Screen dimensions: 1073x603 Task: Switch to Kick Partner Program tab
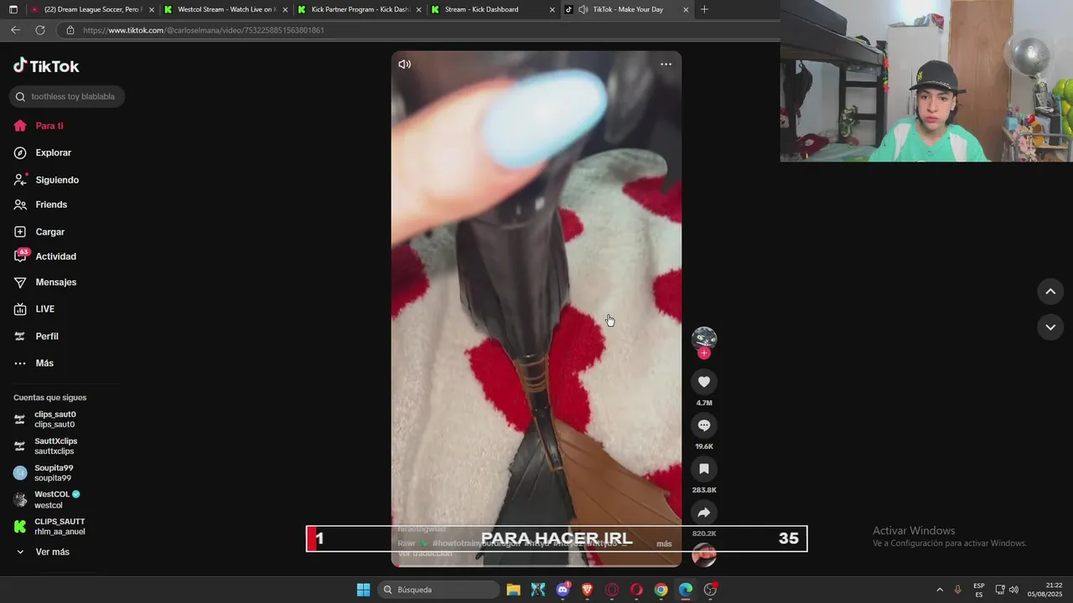360,9
